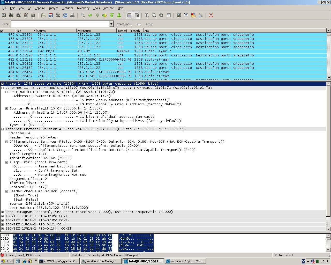This screenshot has width=331, height=265.
Task: Toggle auto scroll in live capture
Action: [x=137, y=15]
